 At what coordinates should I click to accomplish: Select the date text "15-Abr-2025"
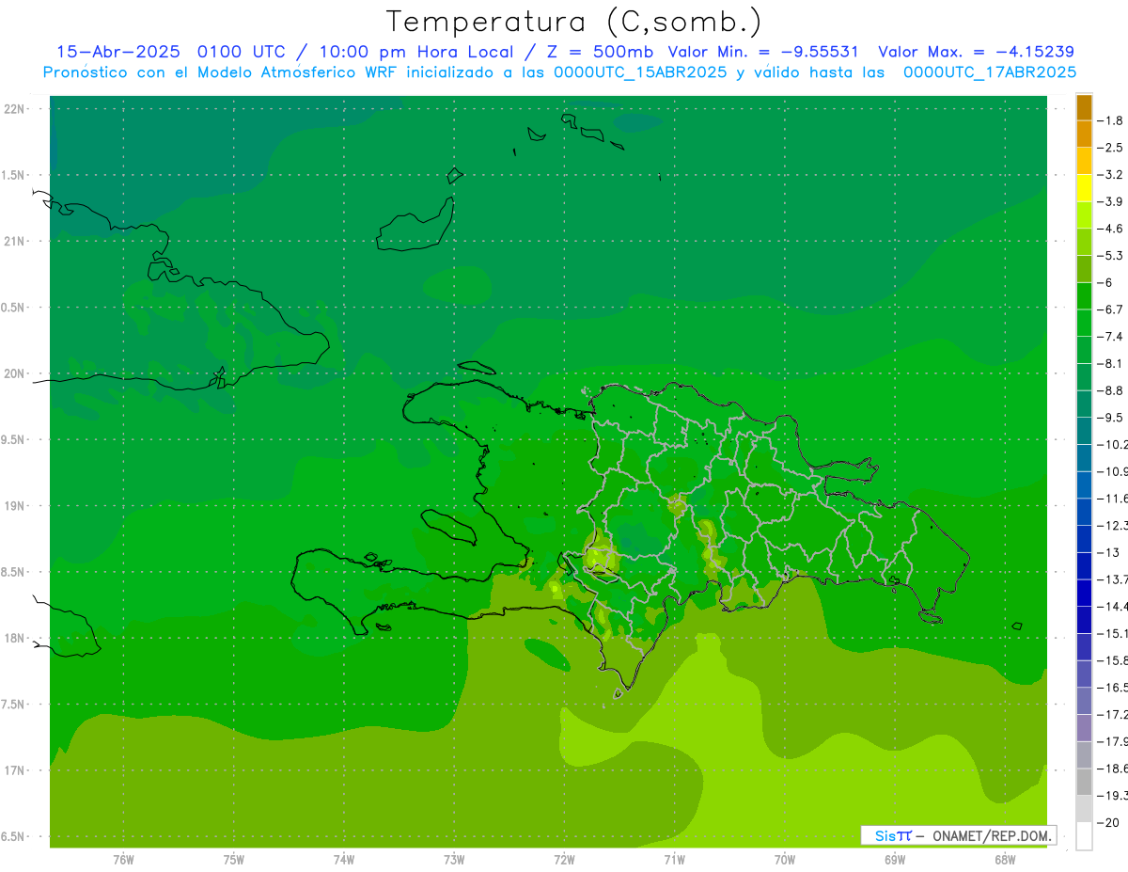tap(119, 52)
